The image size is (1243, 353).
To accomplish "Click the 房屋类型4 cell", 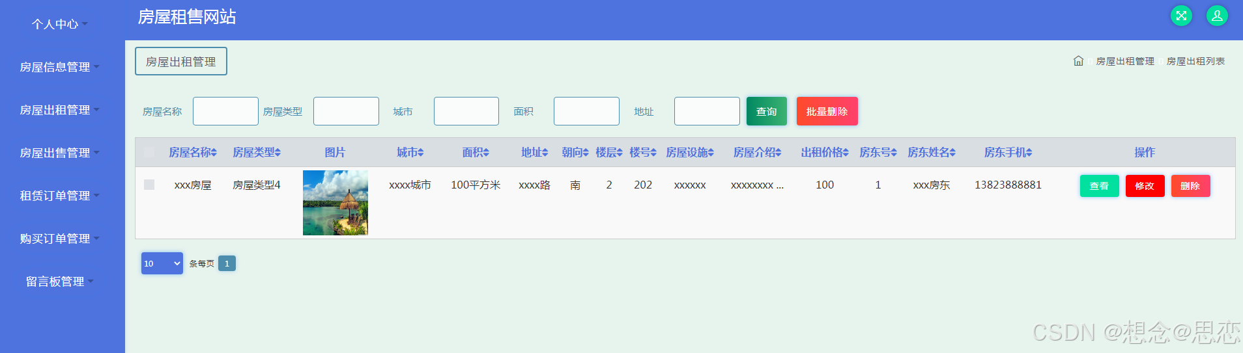I will tap(257, 185).
